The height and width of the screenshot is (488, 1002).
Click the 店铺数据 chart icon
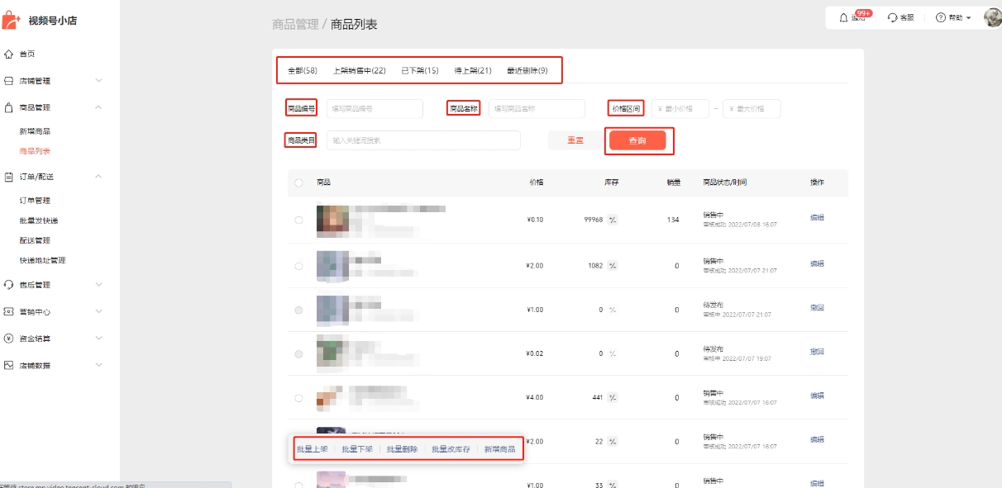tap(8, 365)
